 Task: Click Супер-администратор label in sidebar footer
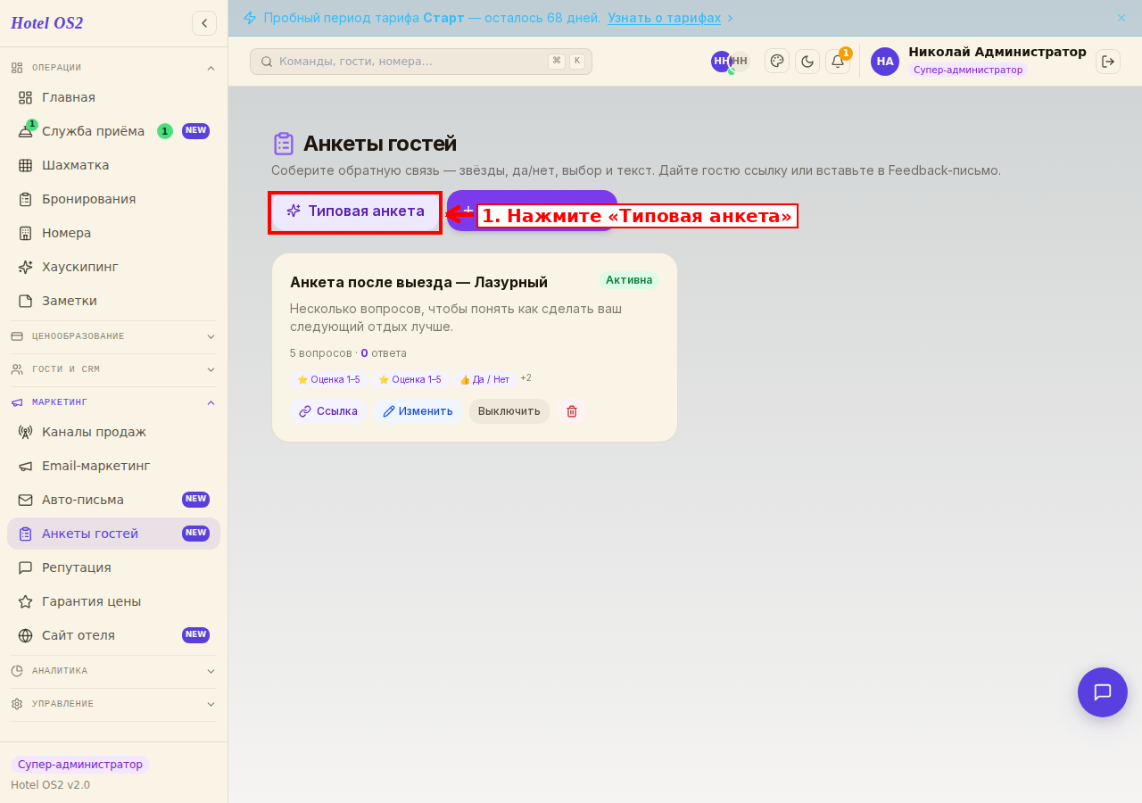tap(80, 765)
